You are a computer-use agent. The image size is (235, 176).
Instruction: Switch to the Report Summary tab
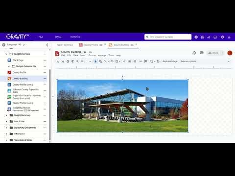point(65,45)
